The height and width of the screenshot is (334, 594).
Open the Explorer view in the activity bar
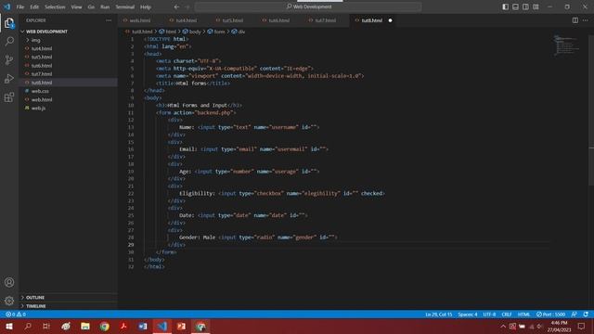click(9, 23)
